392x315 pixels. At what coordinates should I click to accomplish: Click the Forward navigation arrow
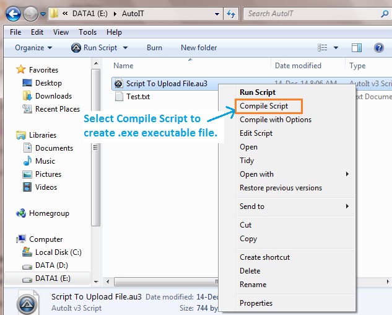click(30, 14)
